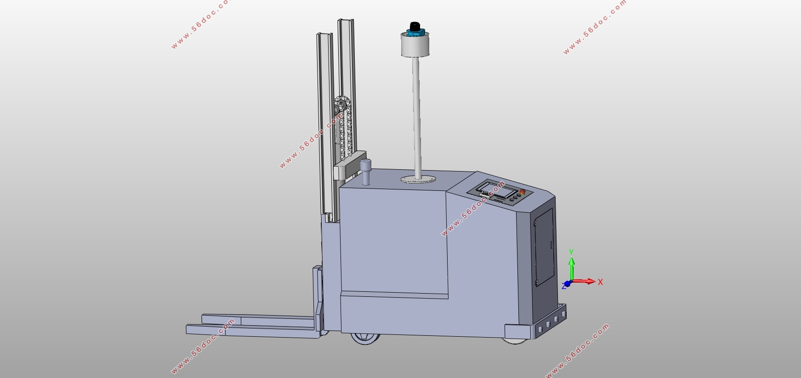Image resolution: width=801 pixels, height=378 pixels.
Task: Click the green Y axis arrow of the triad
Action: (x=571, y=268)
